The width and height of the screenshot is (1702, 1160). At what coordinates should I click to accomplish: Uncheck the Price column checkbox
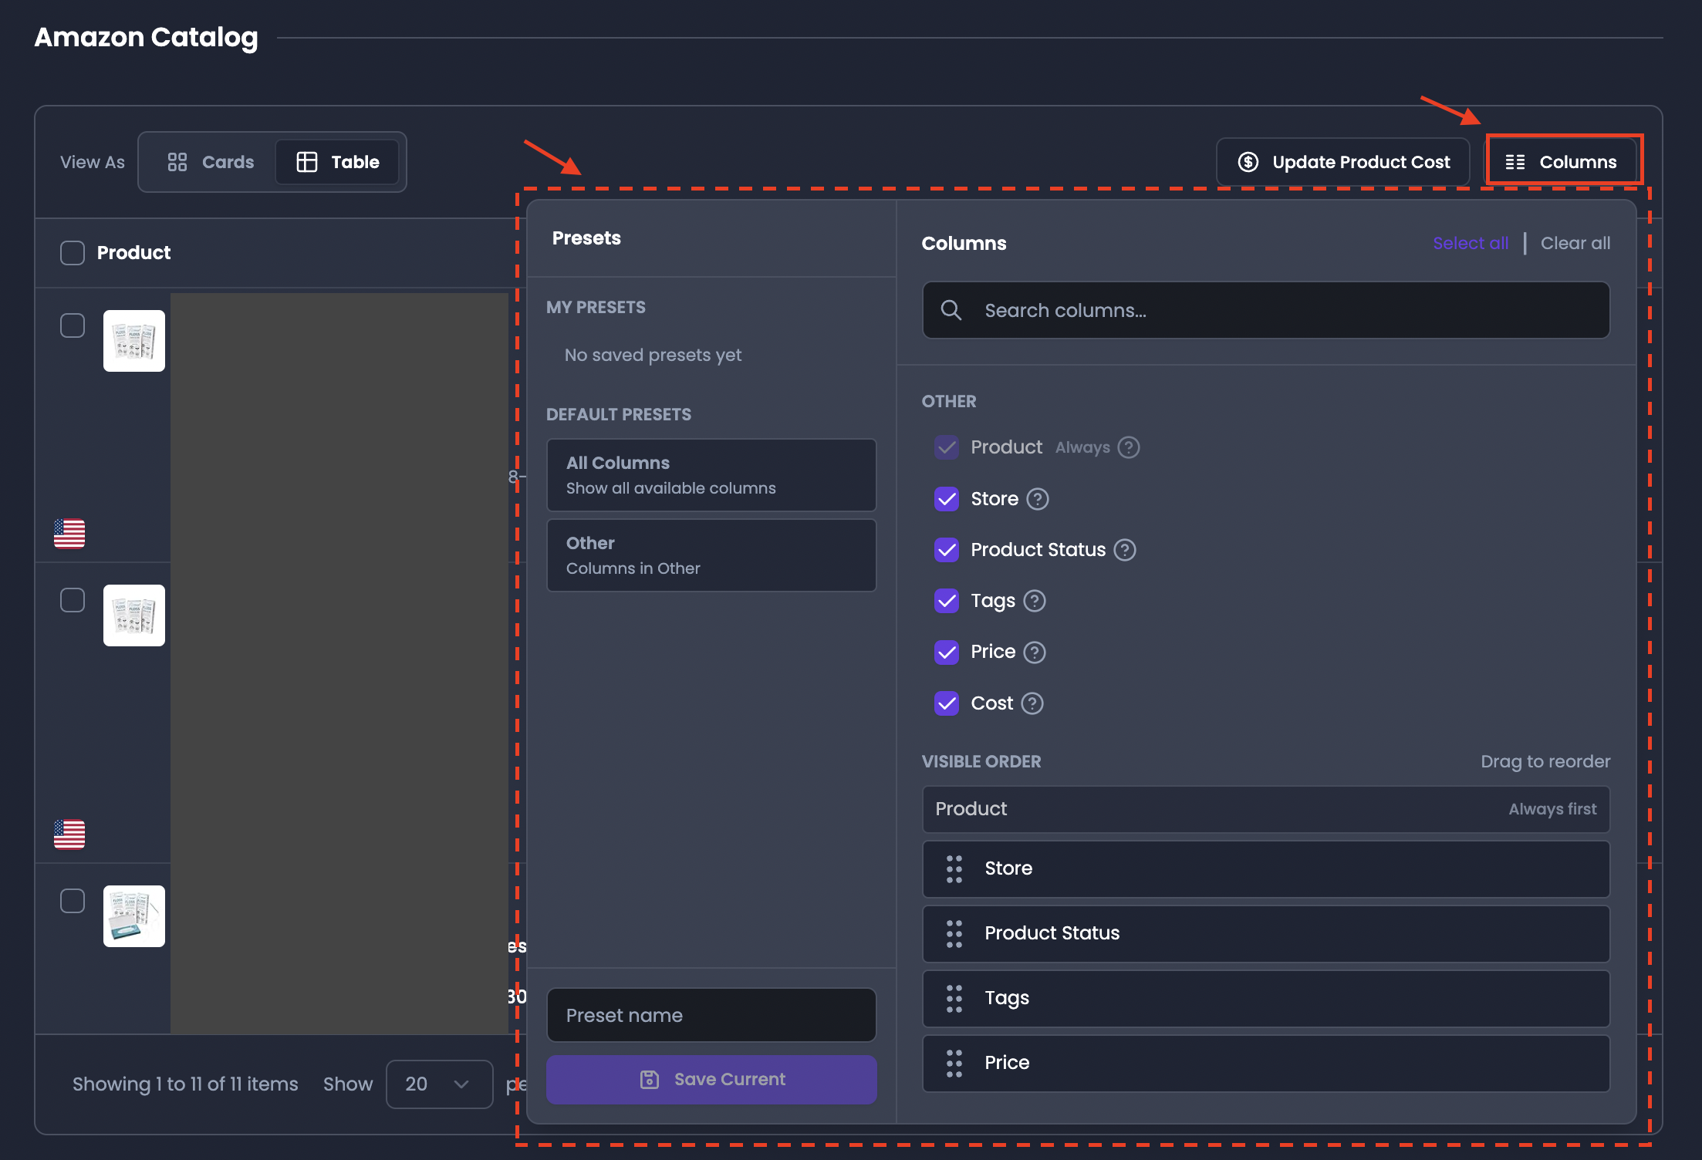tap(947, 652)
